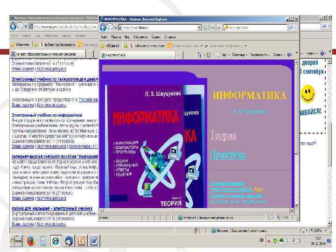This screenshot has height=252, width=336.
Task: Select the ИНФОРМАТИКА browser tab
Action: point(137,55)
